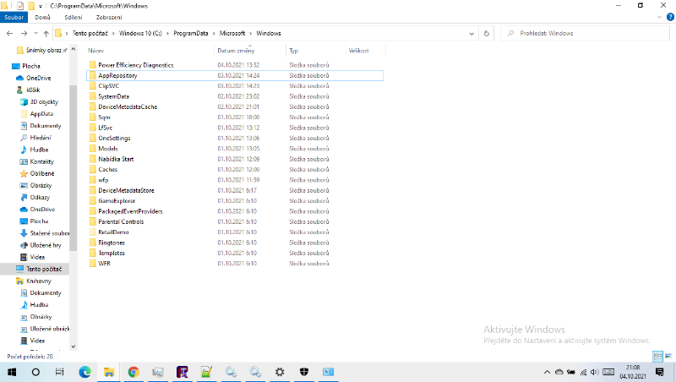Click the Prohledat Windows search box
This screenshot has width=676, height=382.
click(585, 33)
